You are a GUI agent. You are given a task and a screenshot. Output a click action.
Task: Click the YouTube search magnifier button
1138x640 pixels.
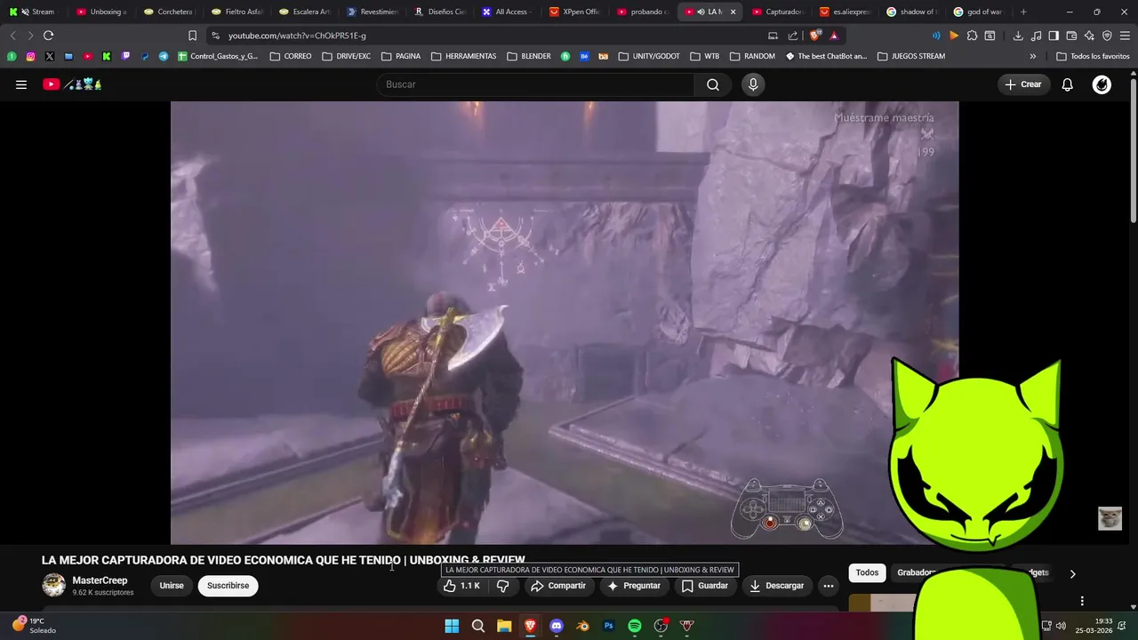click(713, 84)
